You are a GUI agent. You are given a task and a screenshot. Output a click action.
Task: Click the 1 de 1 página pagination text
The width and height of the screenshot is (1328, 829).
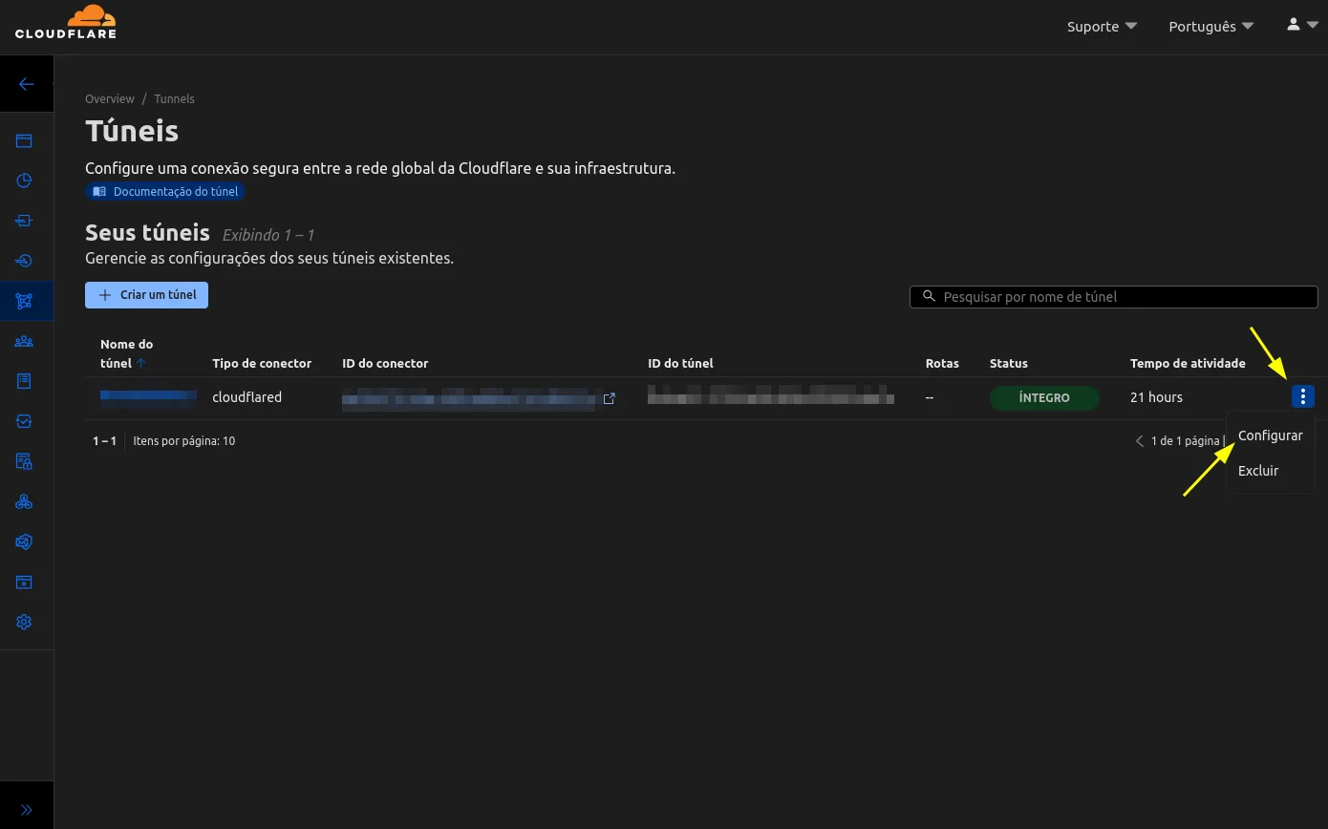(x=1185, y=441)
